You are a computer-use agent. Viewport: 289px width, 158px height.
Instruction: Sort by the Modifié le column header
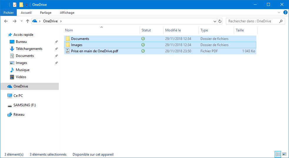pyautogui.click(x=181, y=30)
